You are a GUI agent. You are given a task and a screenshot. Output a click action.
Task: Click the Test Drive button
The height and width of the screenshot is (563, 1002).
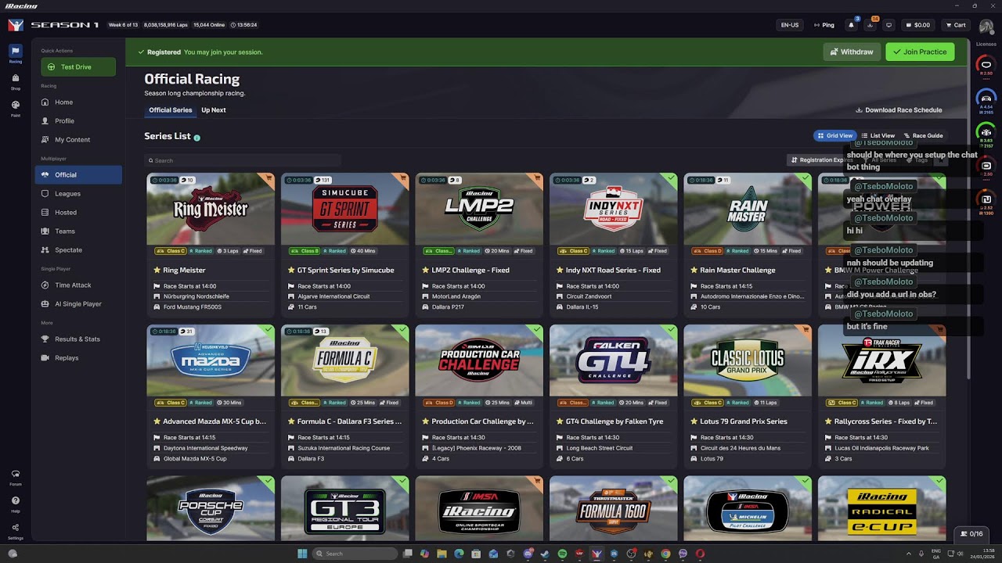[x=78, y=67]
